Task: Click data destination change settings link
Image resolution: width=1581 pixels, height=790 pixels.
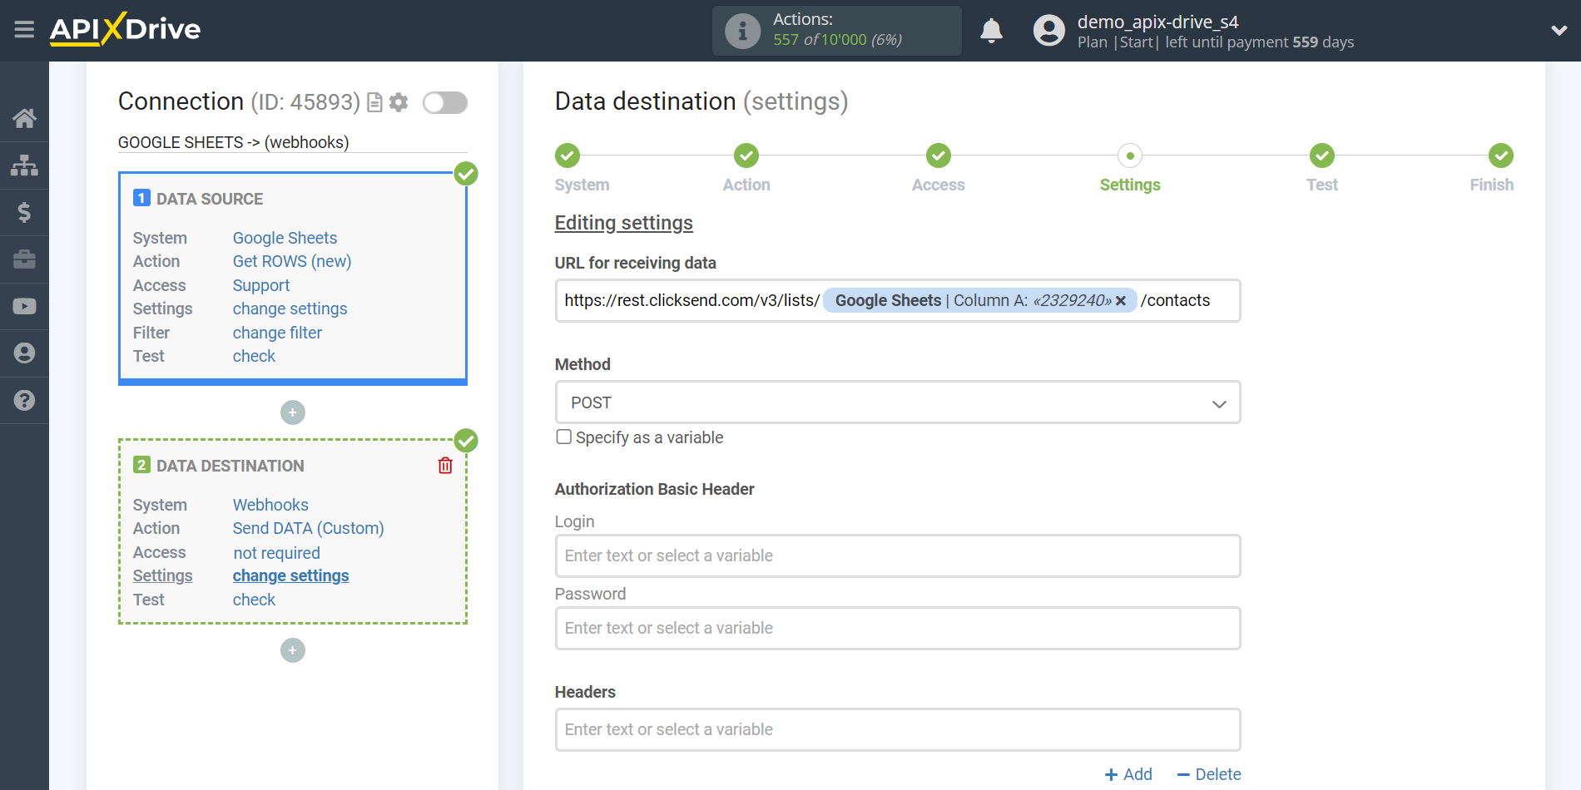Action: point(290,575)
